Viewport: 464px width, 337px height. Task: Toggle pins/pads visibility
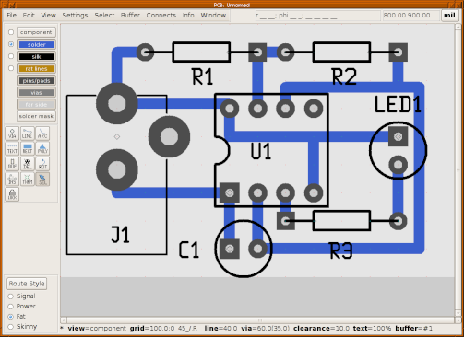point(36,80)
